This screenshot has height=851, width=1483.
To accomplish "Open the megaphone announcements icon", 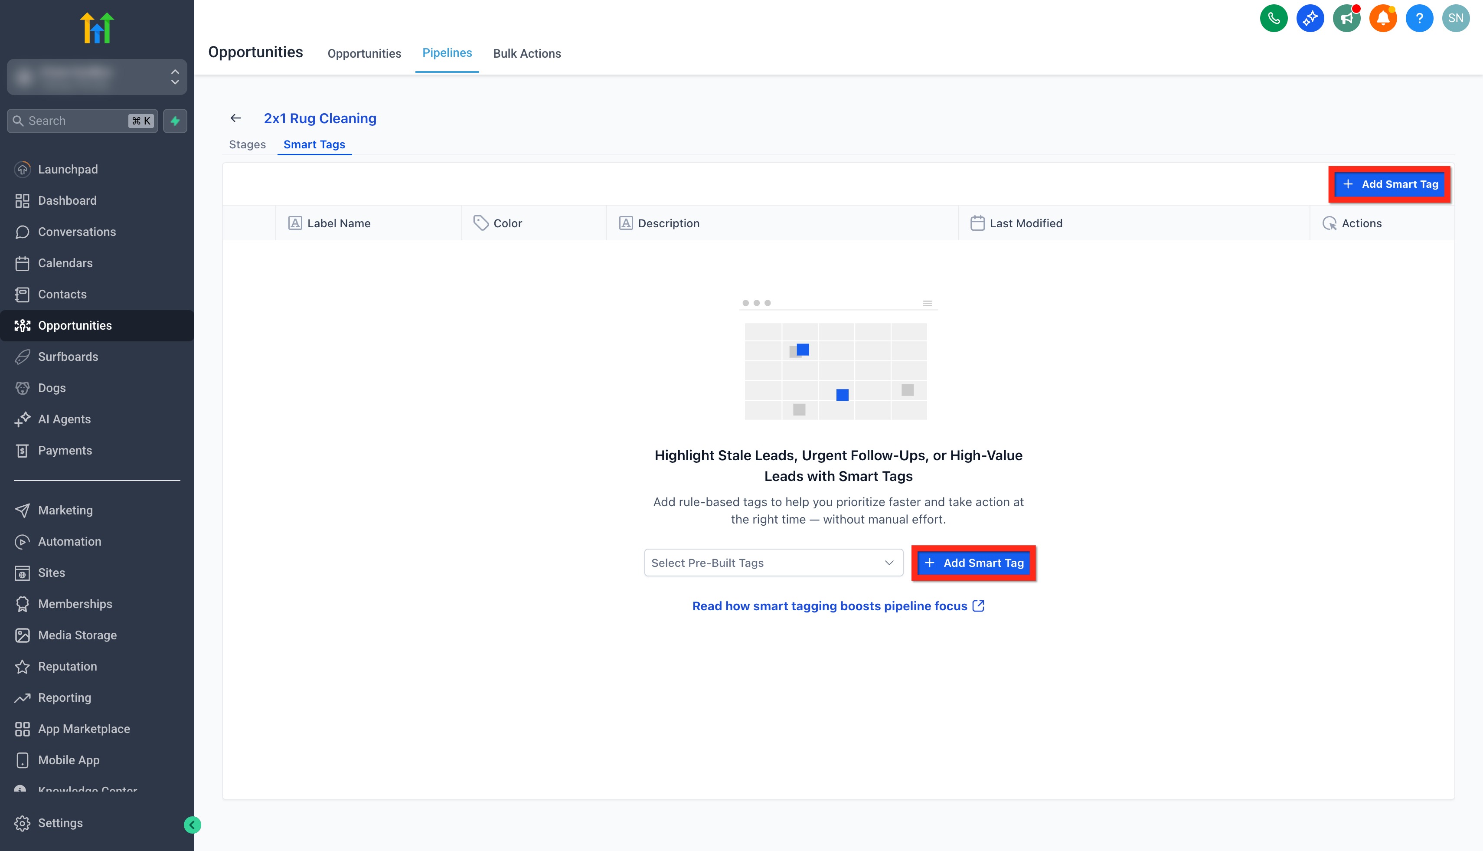I will (1346, 18).
